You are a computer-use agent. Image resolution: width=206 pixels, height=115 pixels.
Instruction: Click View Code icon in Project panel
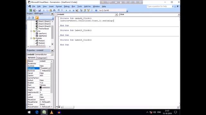[29, 18]
